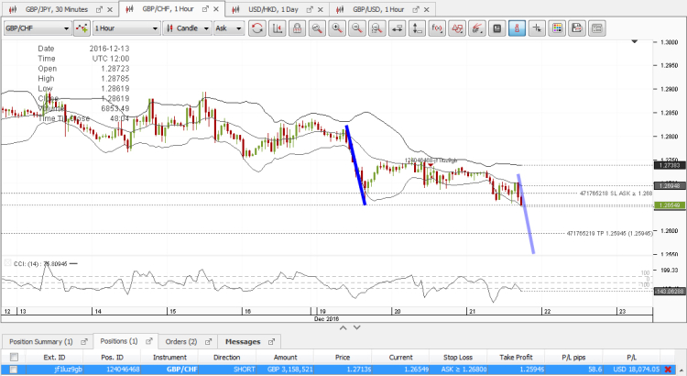Click the horizontal range arrows icon
This screenshot has height=376, width=687.
pos(397,28)
